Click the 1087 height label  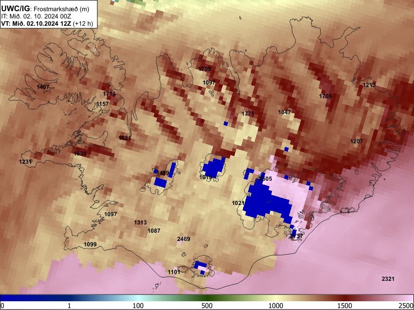click(154, 231)
